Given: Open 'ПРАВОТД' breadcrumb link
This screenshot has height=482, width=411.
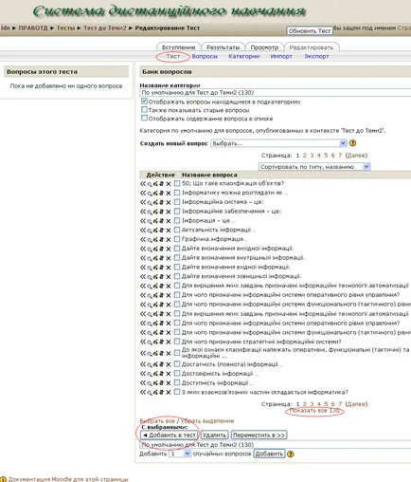Looking at the screenshot, I should 33,28.
